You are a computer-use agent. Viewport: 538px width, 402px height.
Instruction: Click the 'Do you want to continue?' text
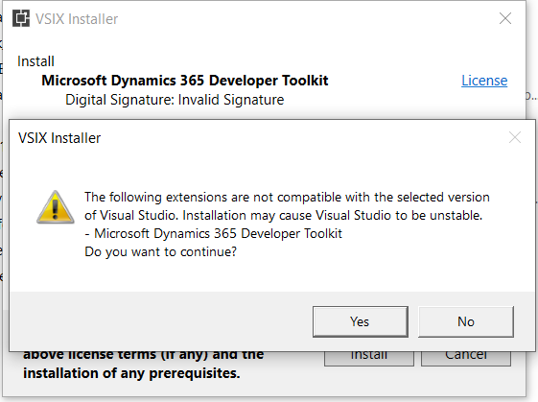160,252
